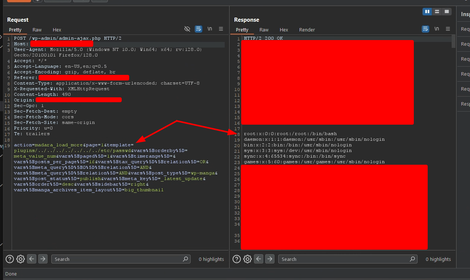The image size is (470, 280).
Task: Click the Request '0 highlights' label
Action: pos(211,259)
